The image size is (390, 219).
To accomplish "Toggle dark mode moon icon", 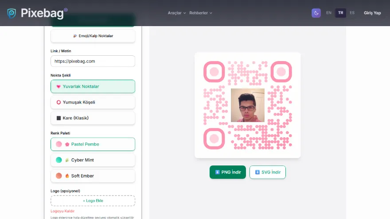I will (316, 13).
